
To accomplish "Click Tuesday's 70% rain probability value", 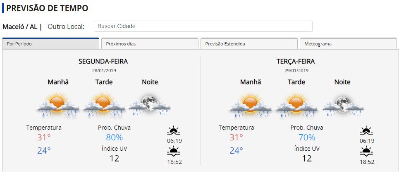I will point(307,137).
